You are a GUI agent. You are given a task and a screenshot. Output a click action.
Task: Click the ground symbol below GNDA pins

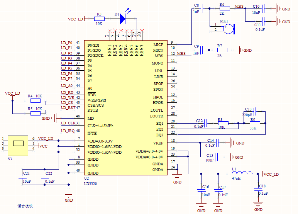[x=177, y=176]
